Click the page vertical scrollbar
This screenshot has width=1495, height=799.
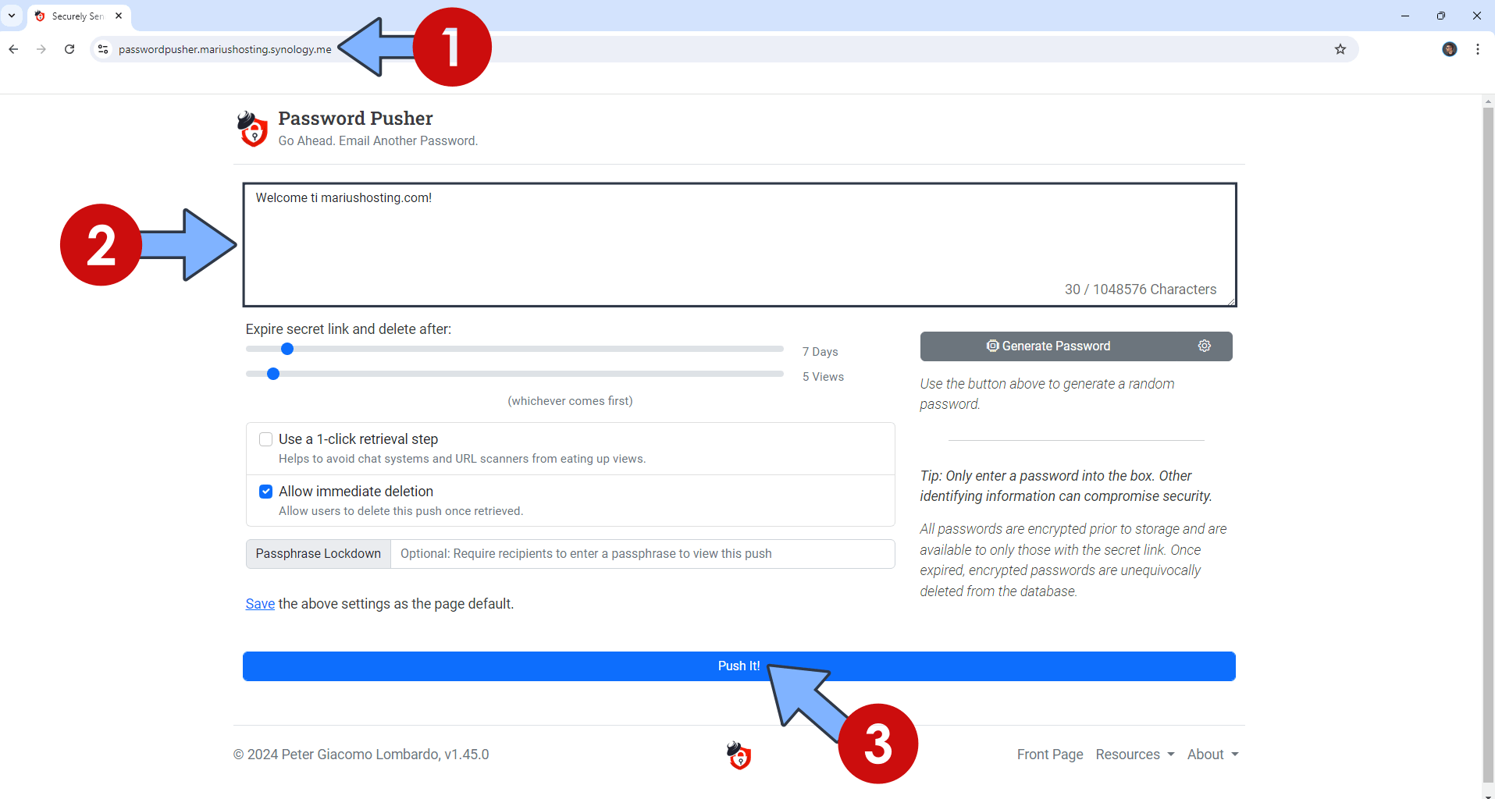coord(1488,445)
